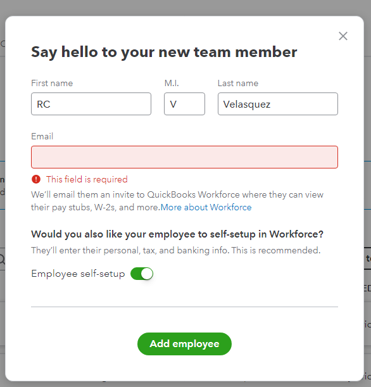Submit with the Add employee button
Viewport: 371px width, 387px height.
(x=184, y=344)
